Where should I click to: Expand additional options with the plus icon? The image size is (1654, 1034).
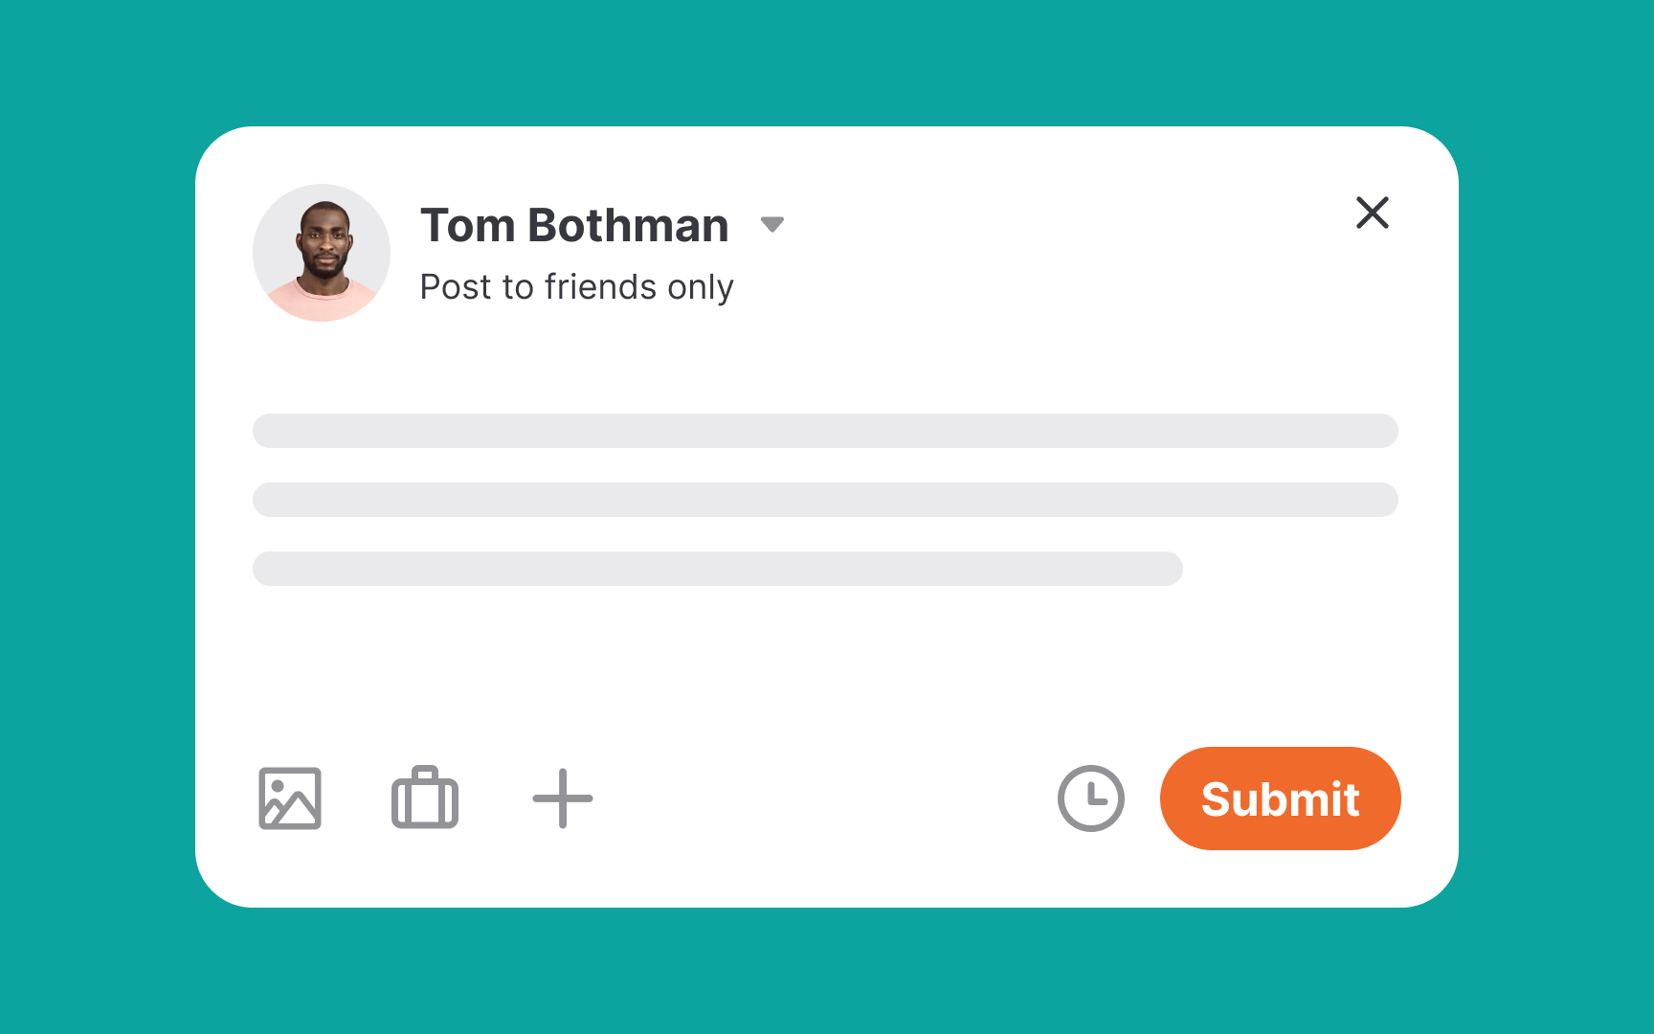coord(562,798)
